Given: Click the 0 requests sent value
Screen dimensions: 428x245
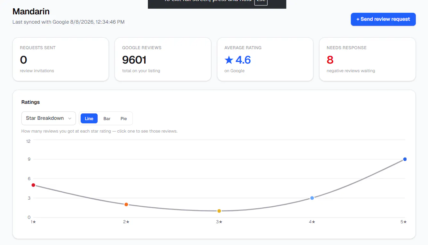Looking at the screenshot, I should [x=23, y=60].
